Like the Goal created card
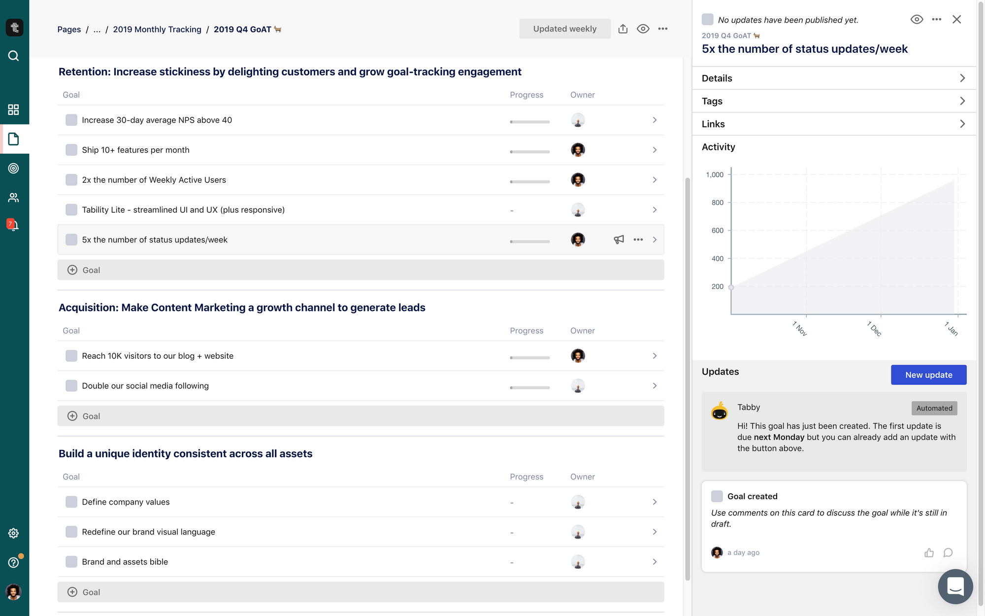This screenshot has width=985, height=616. (929, 552)
